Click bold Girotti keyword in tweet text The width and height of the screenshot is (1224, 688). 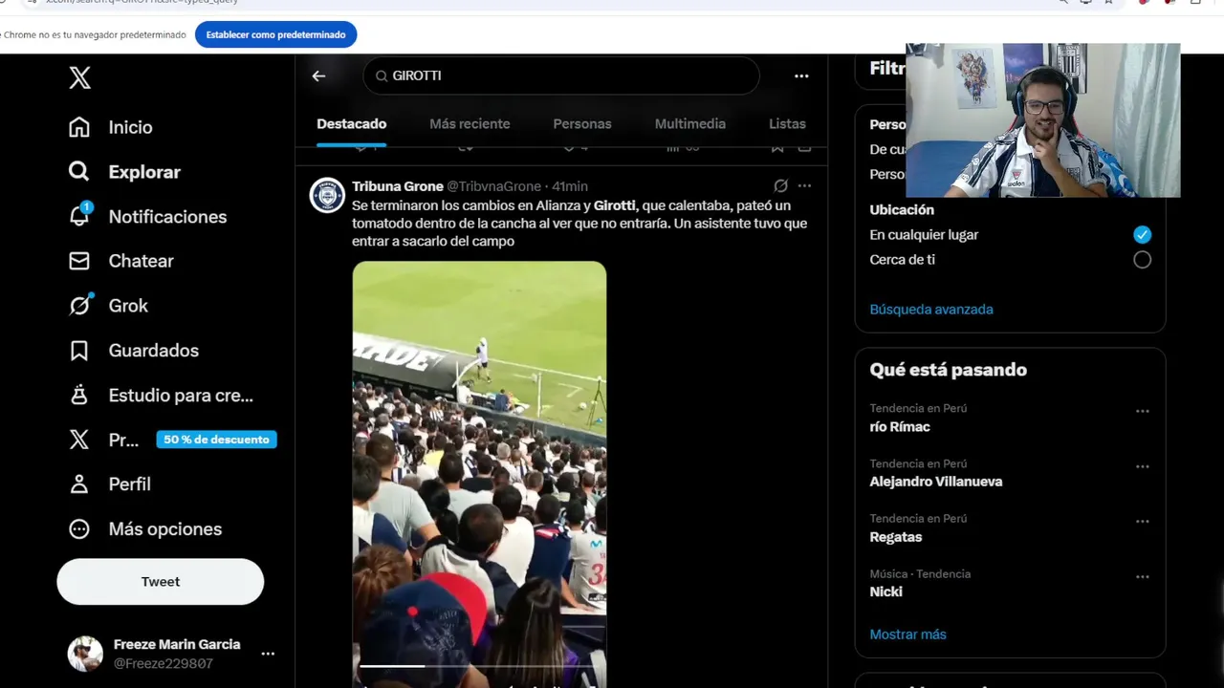tap(614, 205)
